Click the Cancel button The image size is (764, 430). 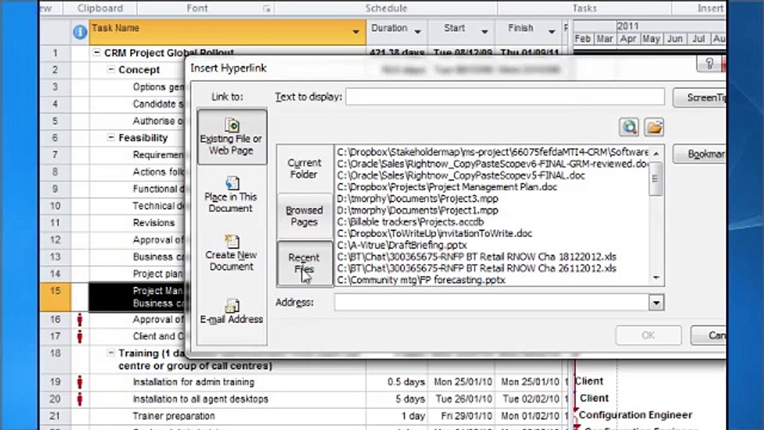(x=709, y=335)
